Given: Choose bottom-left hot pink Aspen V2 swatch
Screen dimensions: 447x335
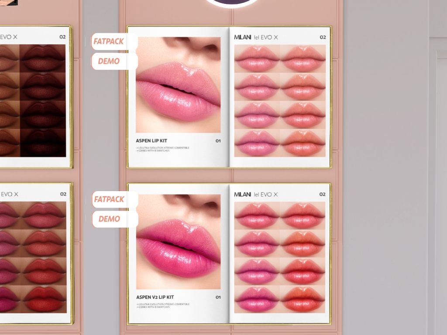Looking at the screenshot, I should [257, 299].
